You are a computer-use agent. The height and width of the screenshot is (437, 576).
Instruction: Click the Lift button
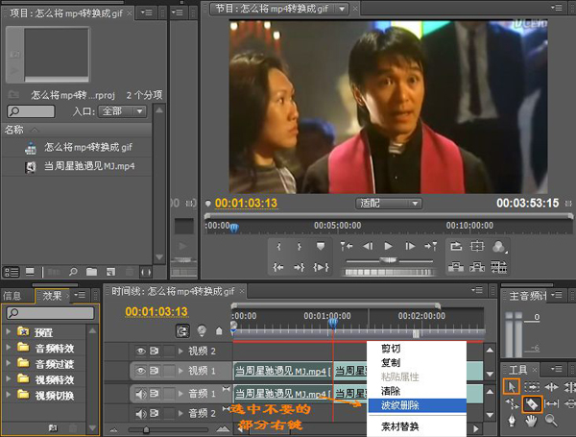(456, 267)
